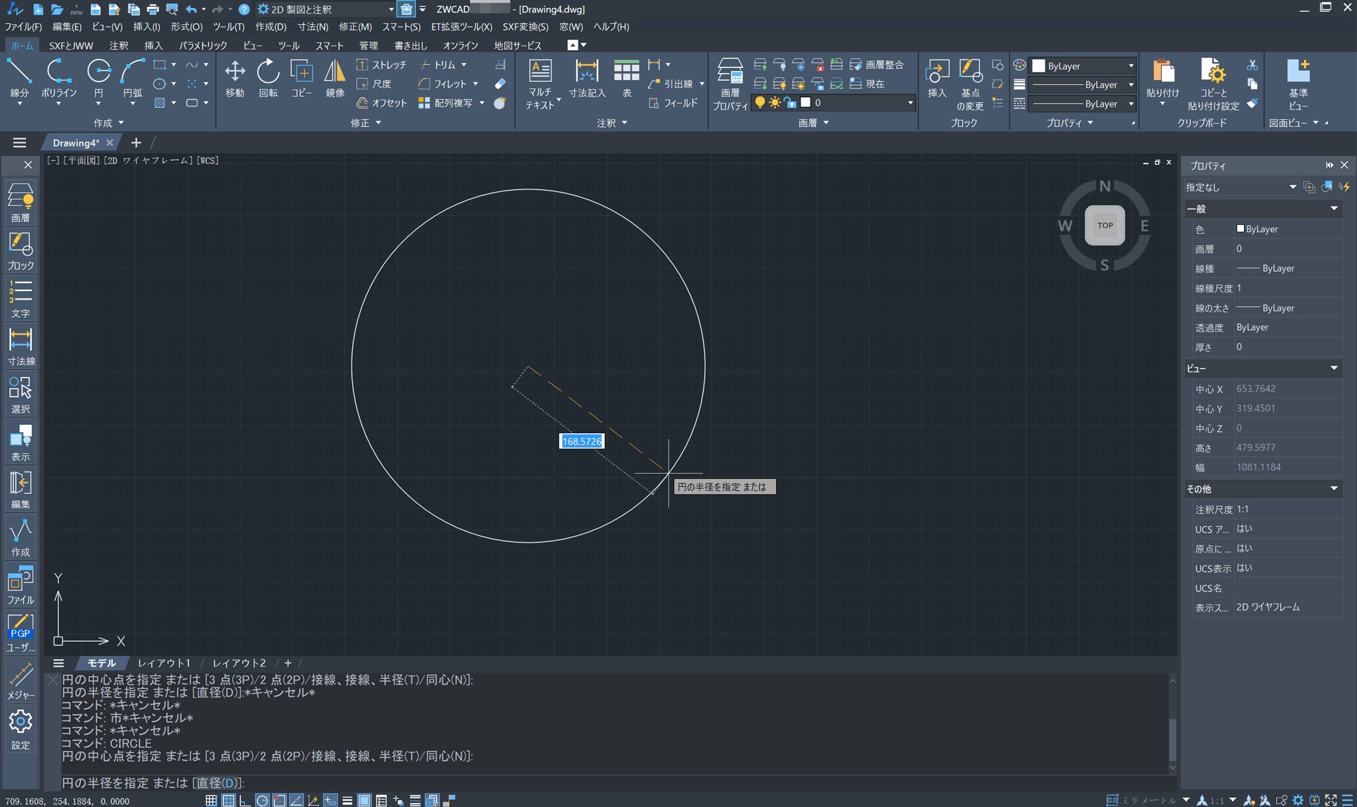Add a new drawing tab with plus button
This screenshot has height=807, width=1357.
tap(136, 143)
